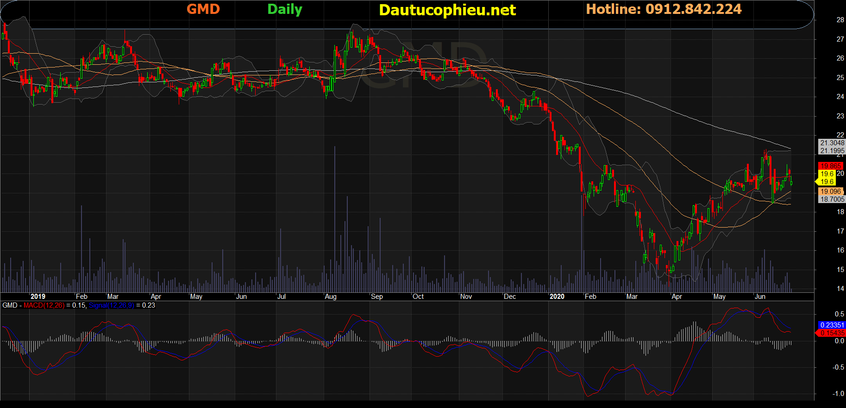Click the Nov month tick label
This screenshot has height=408, width=846.
pos(466,297)
